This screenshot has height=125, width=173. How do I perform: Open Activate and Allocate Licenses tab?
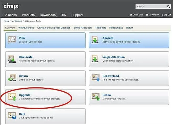point(54,28)
